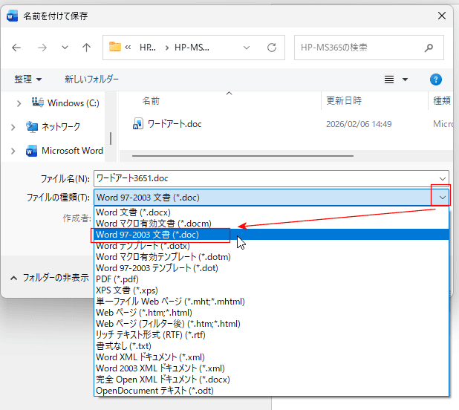
Task: Open recent locations dropdown chevron
Action: tap(65, 48)
